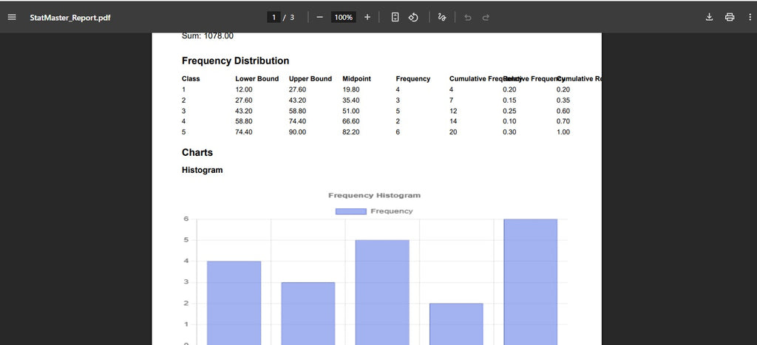Click cumulative relative frequency 0.35
The height and width of the screenshot is (345, 757).
[563, 100]
